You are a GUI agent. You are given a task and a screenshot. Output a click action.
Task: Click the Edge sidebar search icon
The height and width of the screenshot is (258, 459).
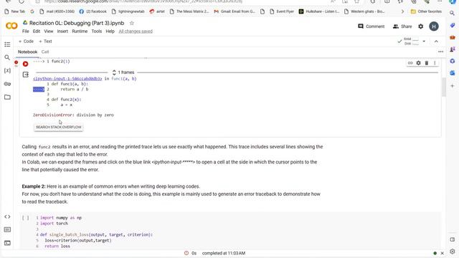(453, 13)
